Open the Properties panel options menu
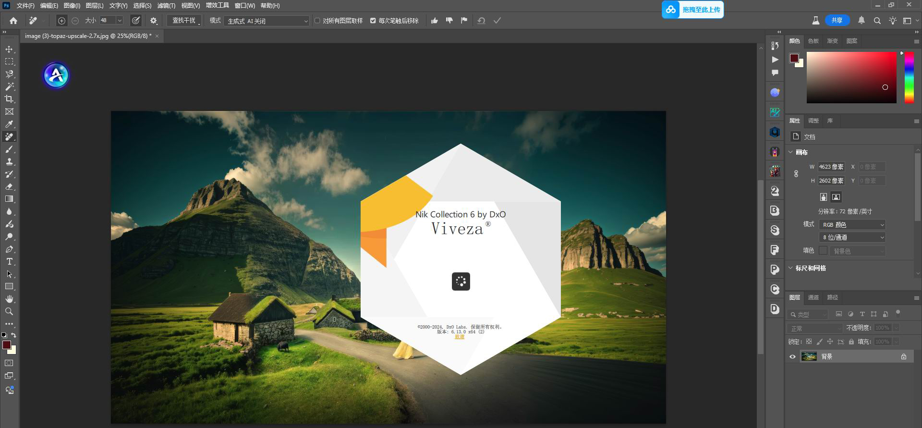Image resolution: width=922 pixels, height=428 pixels. [x=916, y=121]
